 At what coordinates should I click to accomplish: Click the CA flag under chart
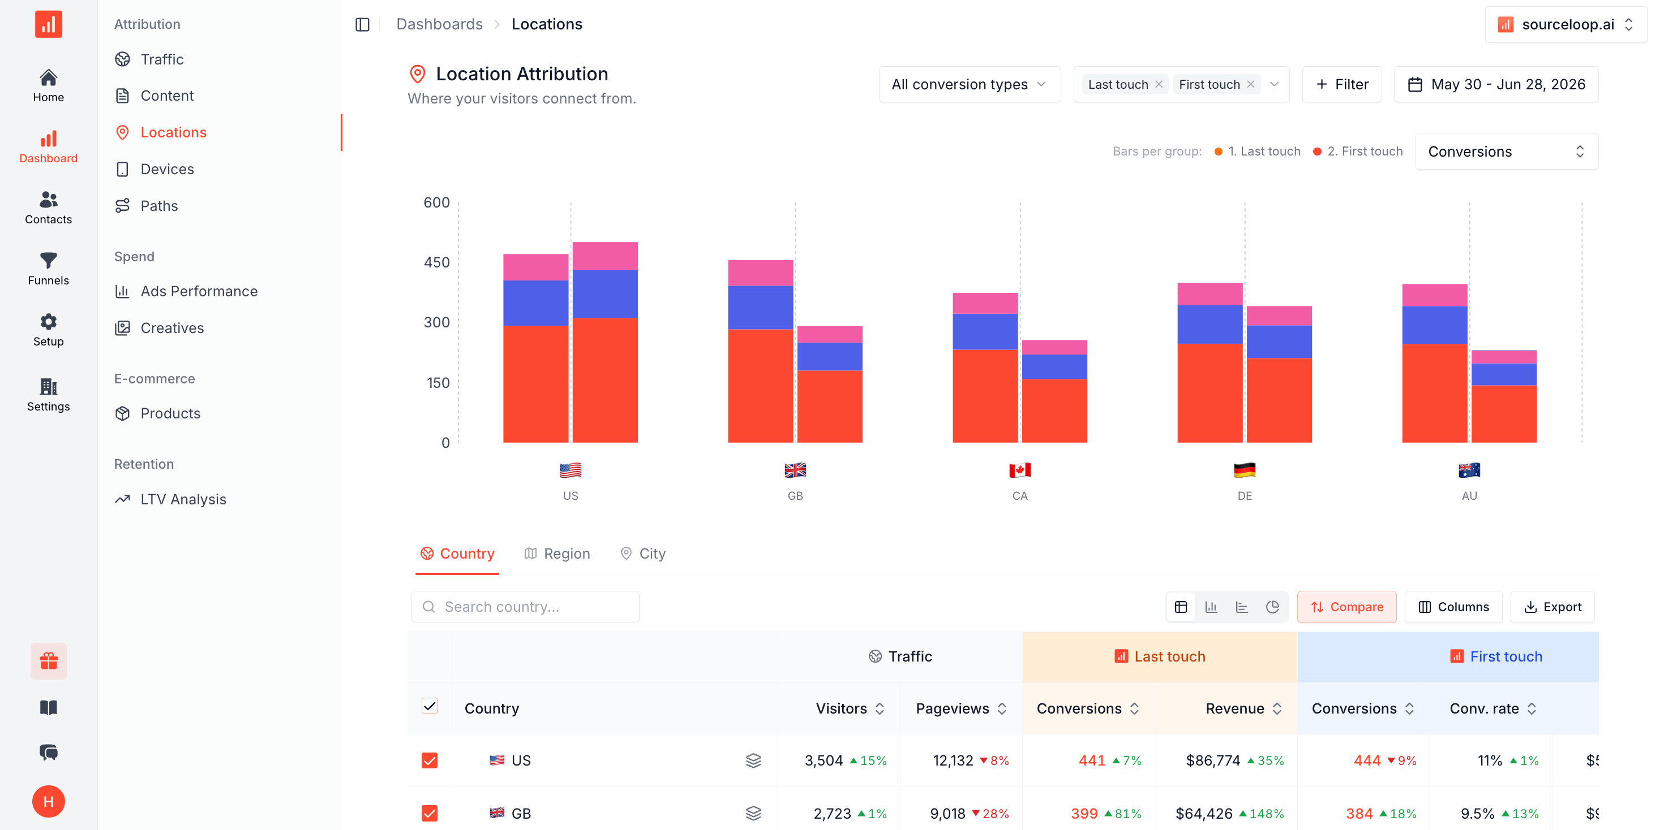tap(1019, 470)
